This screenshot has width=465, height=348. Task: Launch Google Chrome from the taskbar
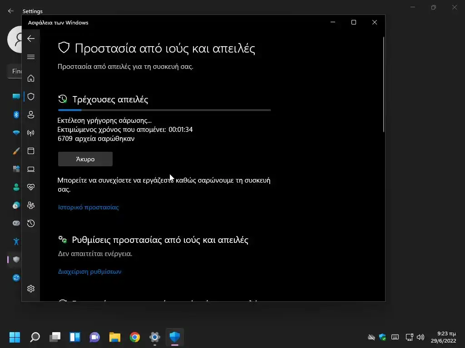134,337
